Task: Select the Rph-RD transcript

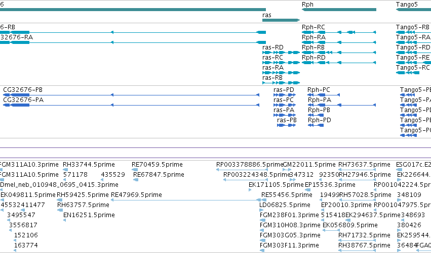Action: click(x=339, y=63)
